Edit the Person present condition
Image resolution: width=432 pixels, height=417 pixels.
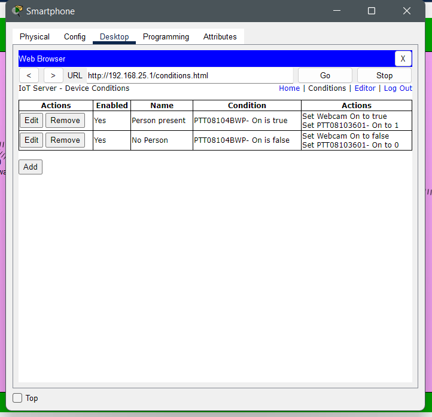(x=31, y=120)
